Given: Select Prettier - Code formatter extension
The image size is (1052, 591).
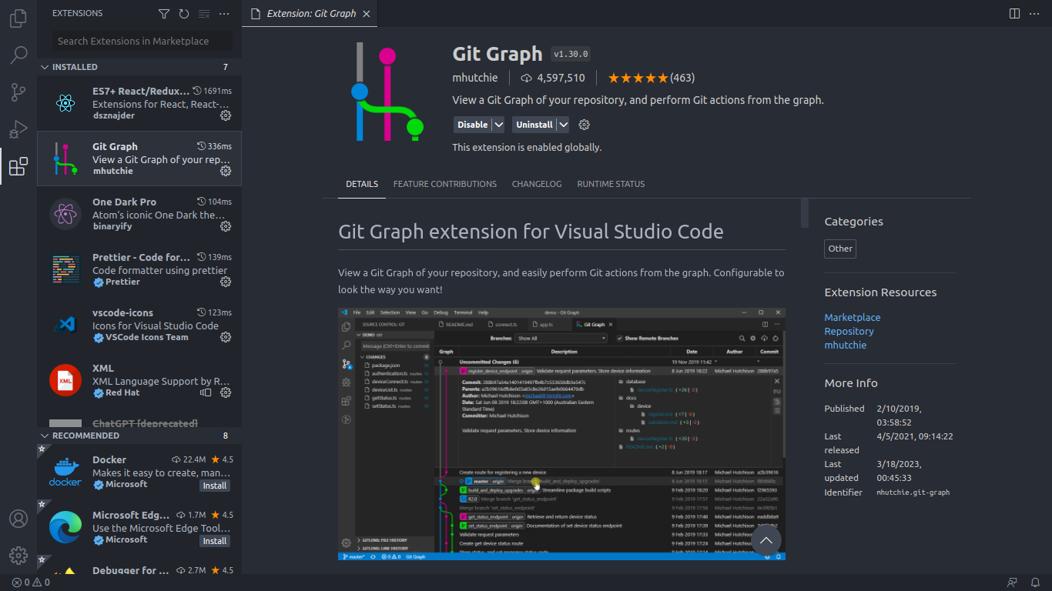Looking at the screenshot, I should [x=139, y=269].
